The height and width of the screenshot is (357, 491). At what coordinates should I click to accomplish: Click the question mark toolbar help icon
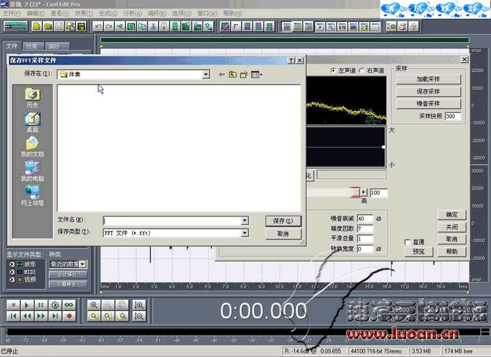(414, 26)
